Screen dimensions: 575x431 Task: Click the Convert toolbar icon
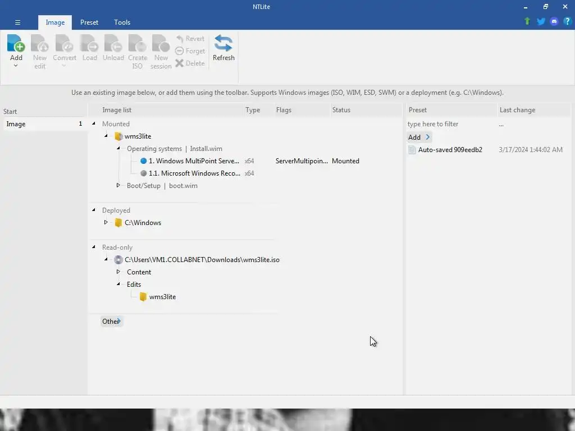click(64, 43)
